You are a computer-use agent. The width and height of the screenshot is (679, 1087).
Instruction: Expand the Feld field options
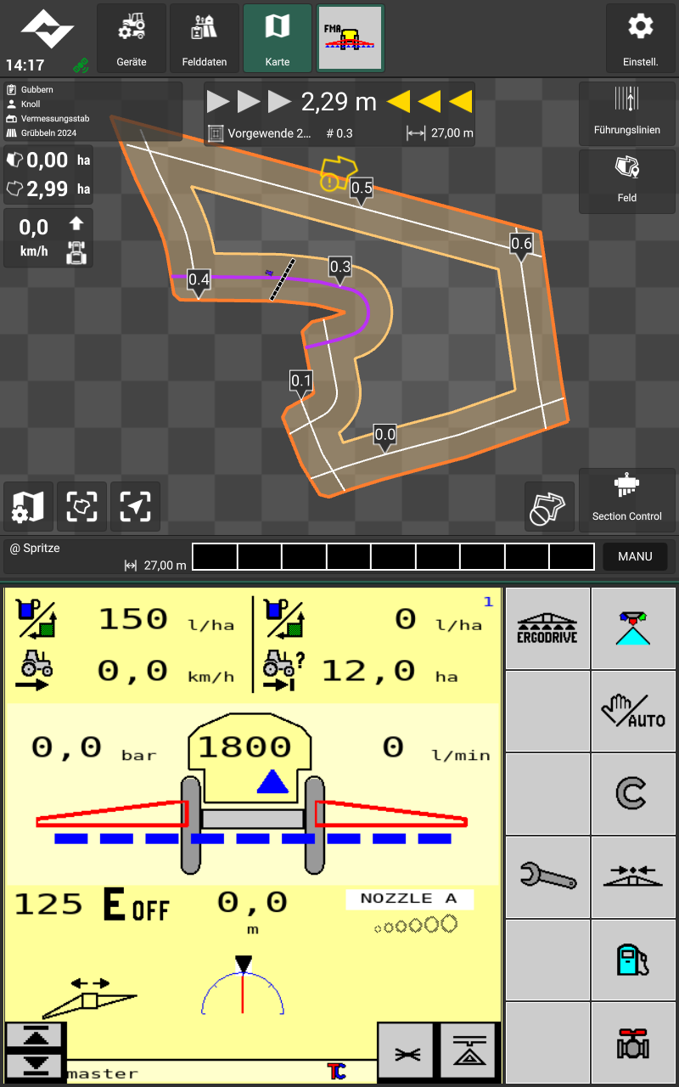[x=626, y=181]
